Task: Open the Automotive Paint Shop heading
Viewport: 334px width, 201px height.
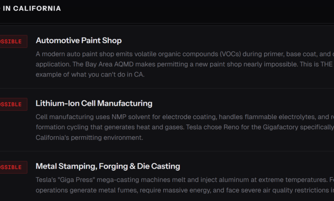Action: [79, 41]
